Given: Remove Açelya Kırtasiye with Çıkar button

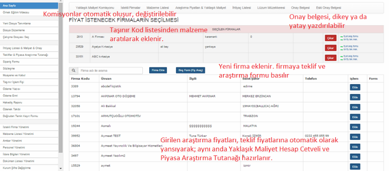Looking at the screenshot, I should [x=330, y=48].
